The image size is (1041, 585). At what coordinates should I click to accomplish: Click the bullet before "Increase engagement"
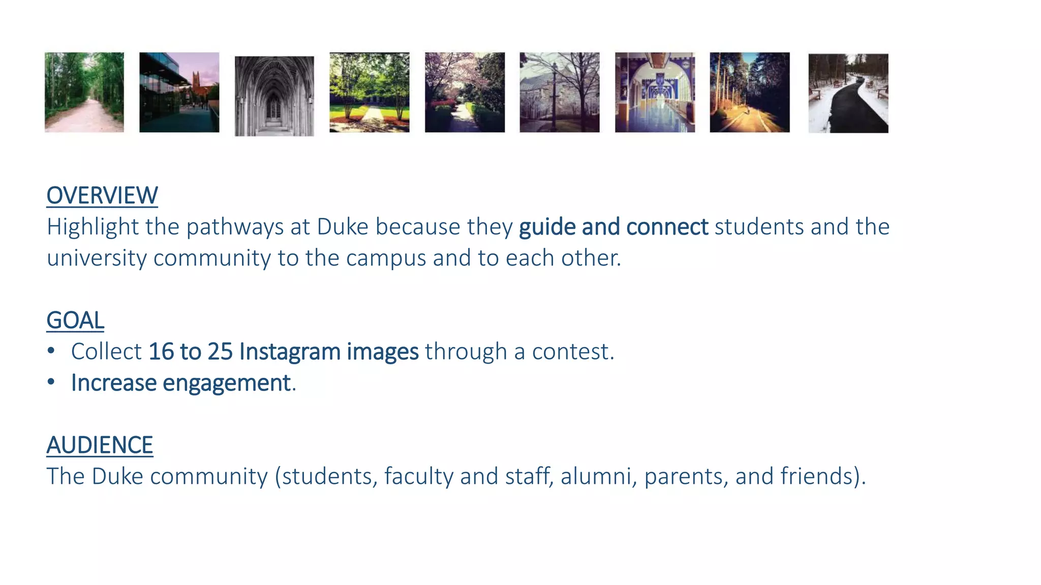(51, 382)
